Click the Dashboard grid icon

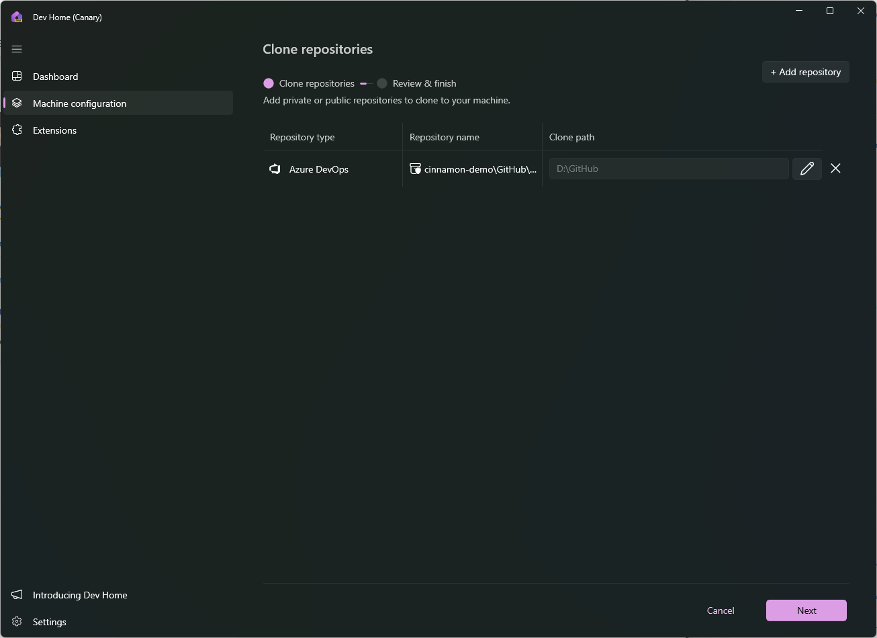coord(17,77)
